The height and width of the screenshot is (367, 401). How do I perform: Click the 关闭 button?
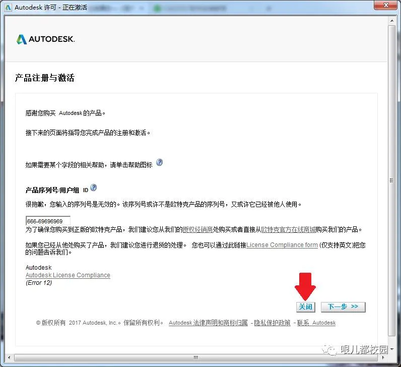[306, 307]
